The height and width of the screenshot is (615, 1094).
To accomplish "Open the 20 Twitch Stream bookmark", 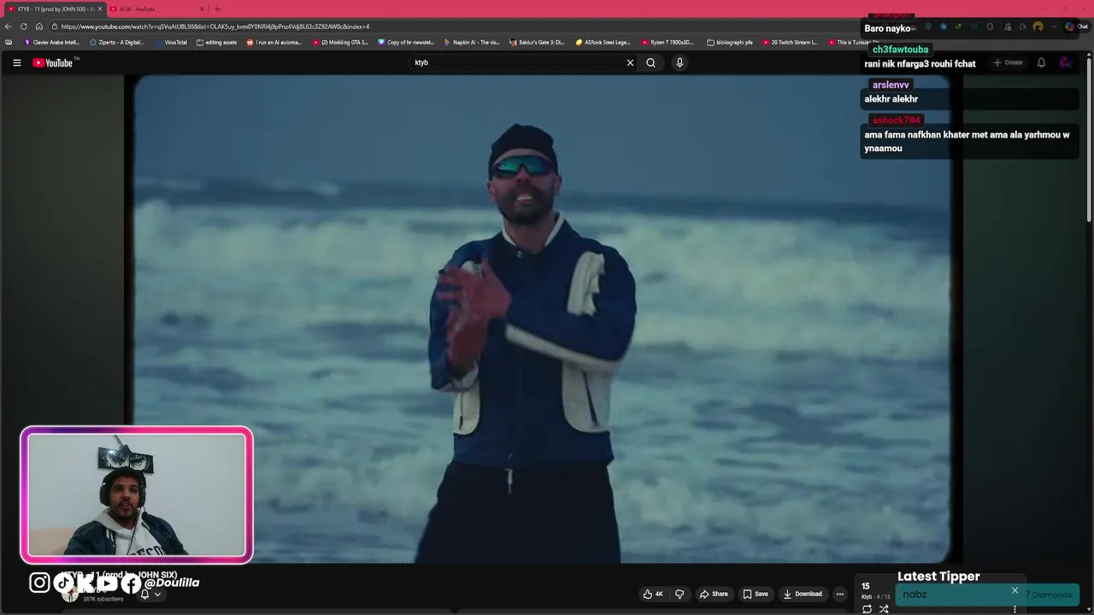I will (x=790, y=42).
